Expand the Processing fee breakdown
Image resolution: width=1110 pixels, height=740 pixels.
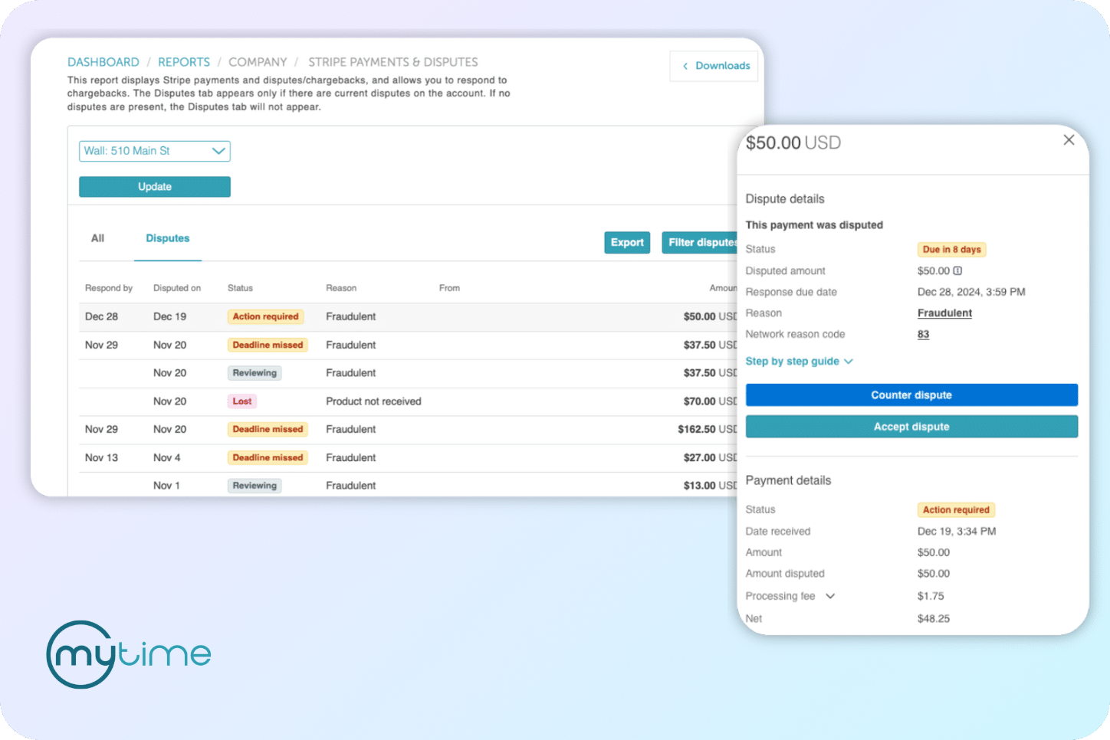click(831, 596)
